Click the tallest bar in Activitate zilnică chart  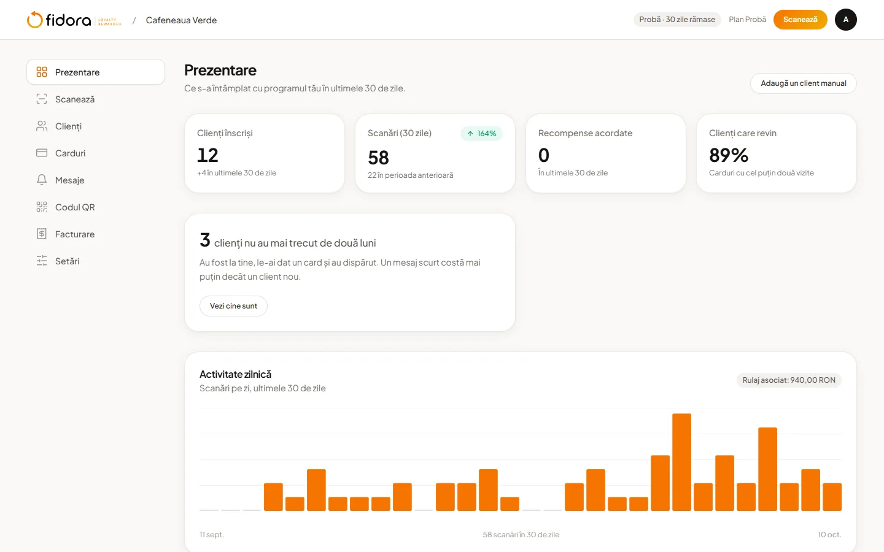(x=681, y=462)
